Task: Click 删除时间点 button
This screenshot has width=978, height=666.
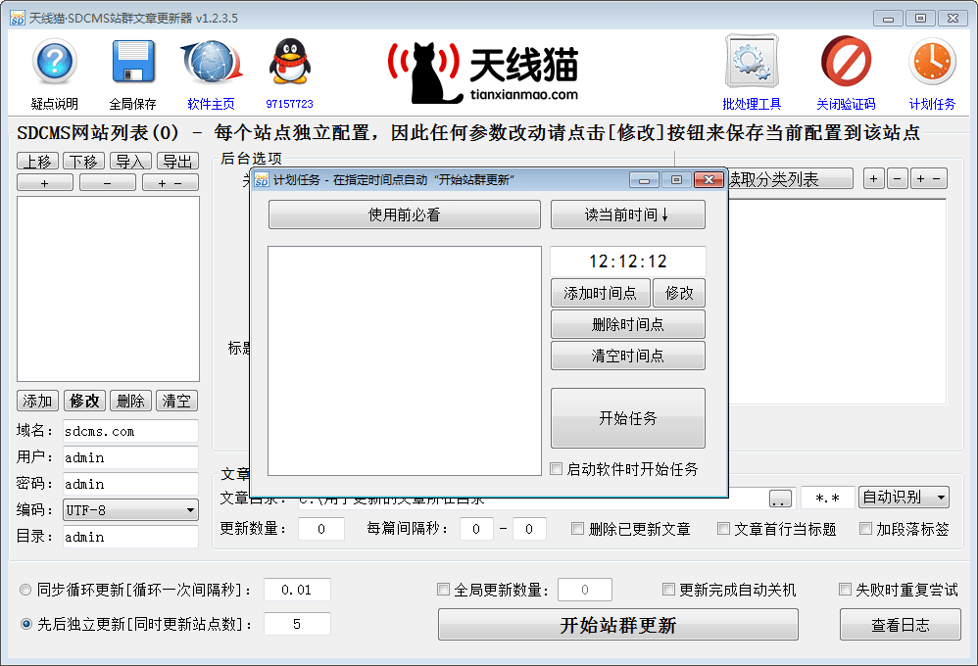Action: [627, 324]
